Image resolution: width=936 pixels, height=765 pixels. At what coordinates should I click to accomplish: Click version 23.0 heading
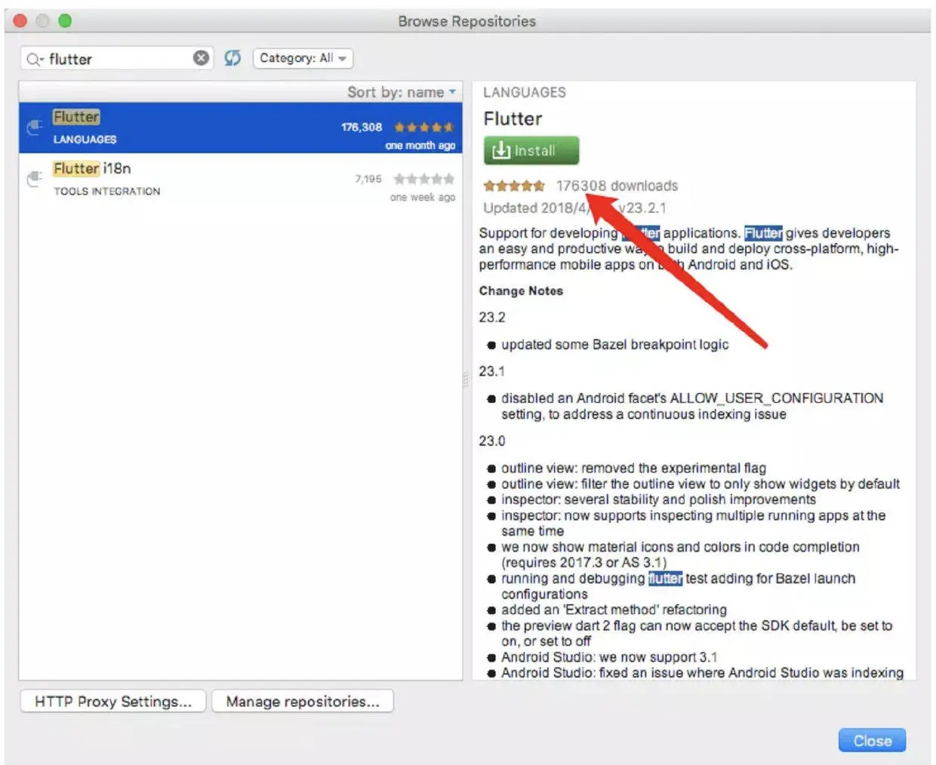tap(492, 441)
